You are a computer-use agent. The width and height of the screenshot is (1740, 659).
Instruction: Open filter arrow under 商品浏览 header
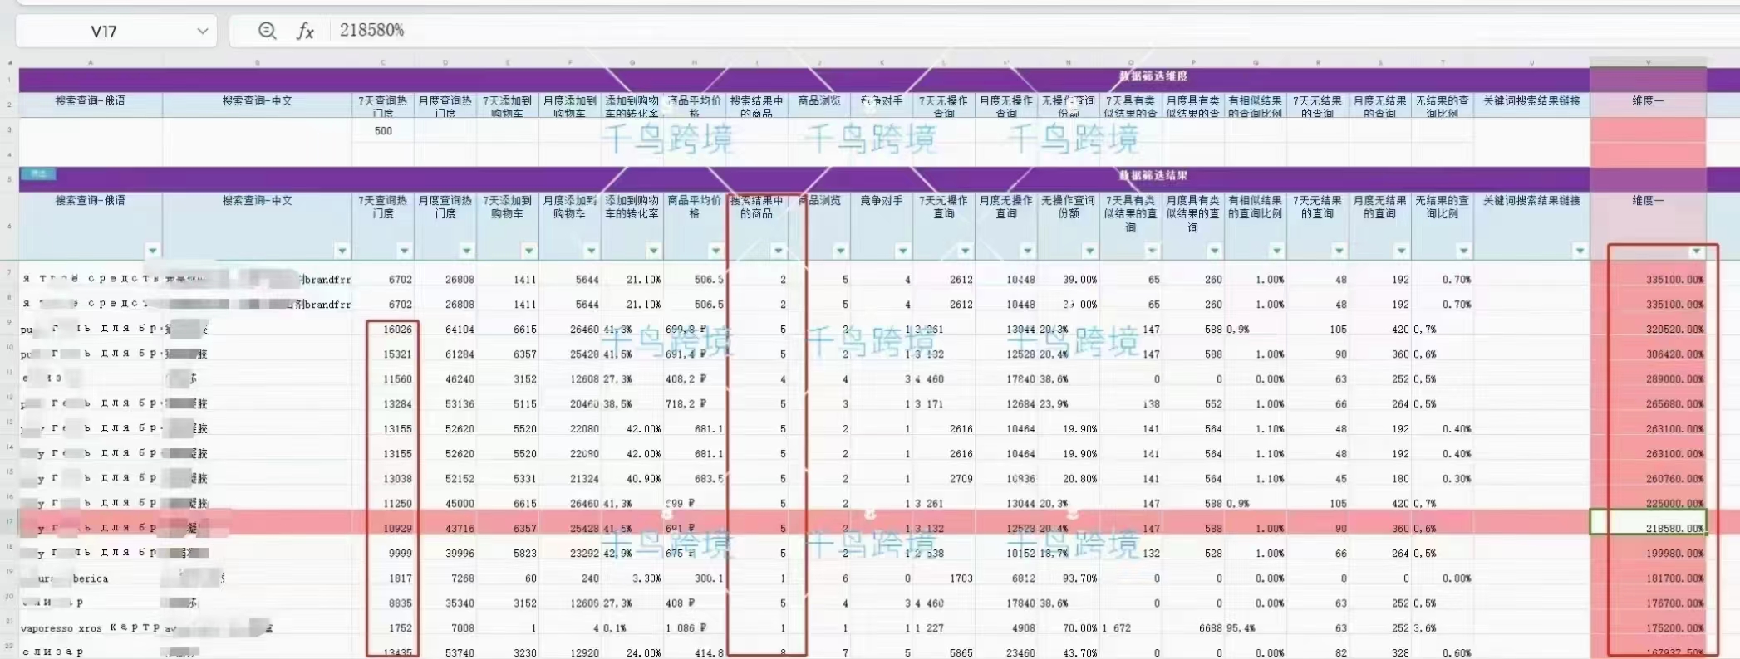click(840, 251)
